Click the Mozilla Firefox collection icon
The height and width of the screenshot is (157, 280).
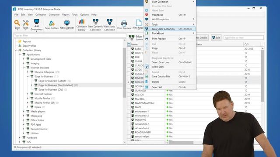coord(32,98)
